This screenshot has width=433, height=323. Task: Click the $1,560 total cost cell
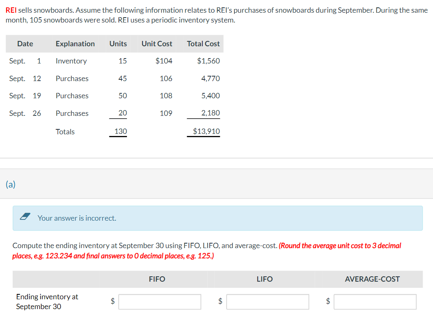[209, 61]
